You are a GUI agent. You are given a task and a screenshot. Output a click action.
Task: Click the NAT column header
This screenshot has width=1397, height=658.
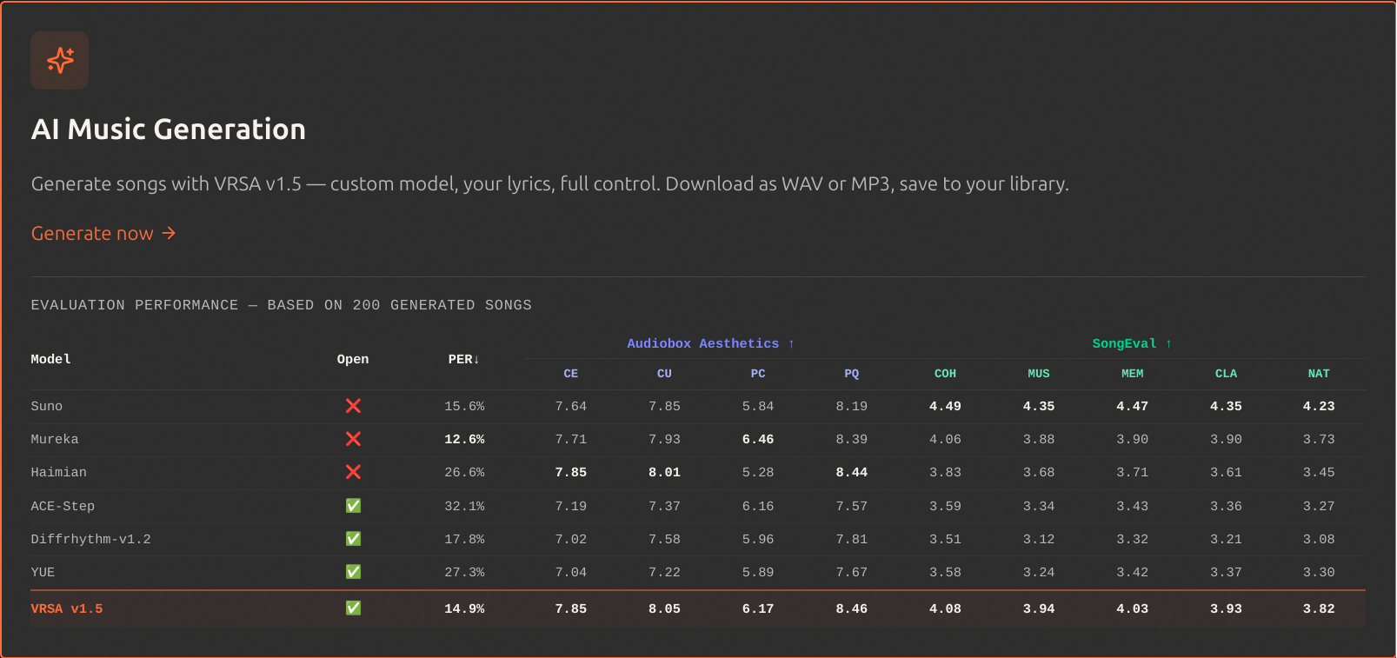1319,374
